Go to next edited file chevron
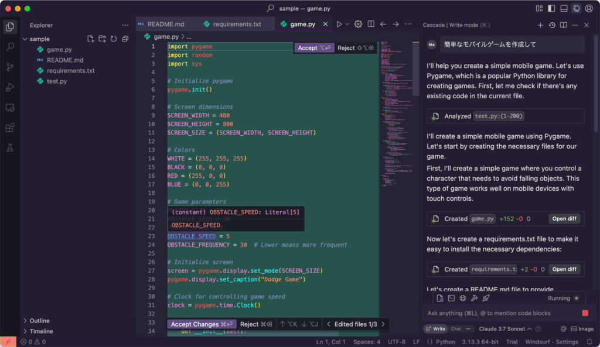 pos(383,324)
